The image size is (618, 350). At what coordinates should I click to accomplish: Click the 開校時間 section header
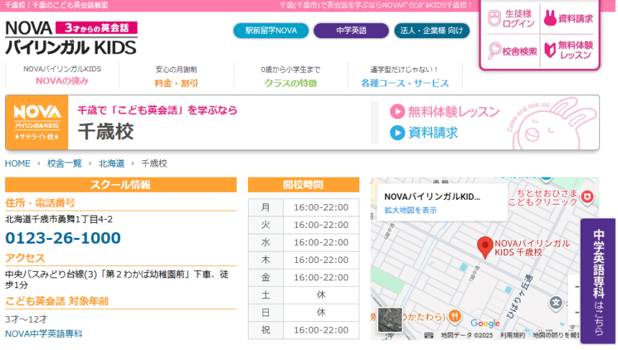[x=303, y=185]
